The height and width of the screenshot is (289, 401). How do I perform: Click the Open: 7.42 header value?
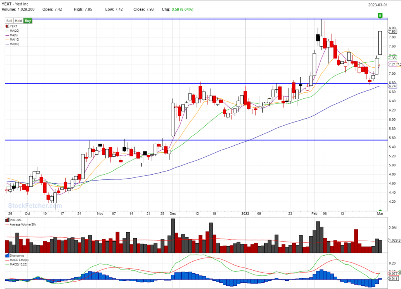click(x=52, y=9)
